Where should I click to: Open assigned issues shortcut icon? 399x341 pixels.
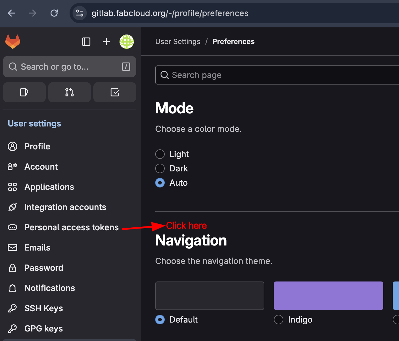pyautogui.click(x=24, y=92)
